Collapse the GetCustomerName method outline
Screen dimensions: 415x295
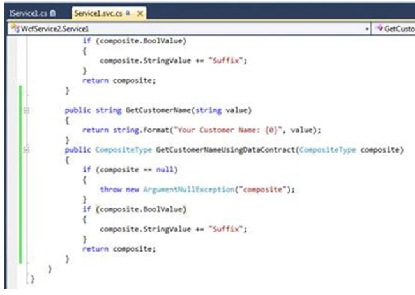(26, 110)
